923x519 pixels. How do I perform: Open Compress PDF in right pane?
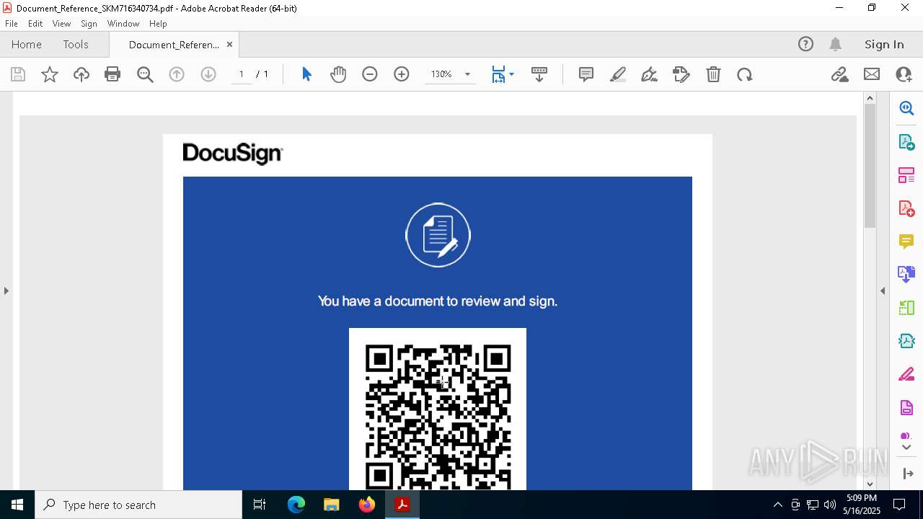(906, 341)
